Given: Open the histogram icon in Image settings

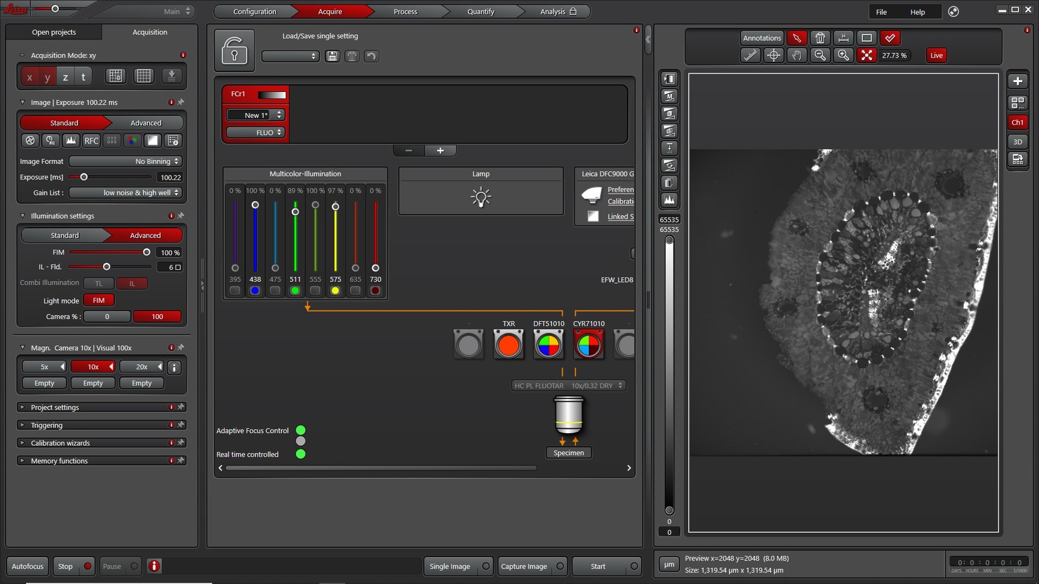Looking at the screenshot, I should click(70, 140).
